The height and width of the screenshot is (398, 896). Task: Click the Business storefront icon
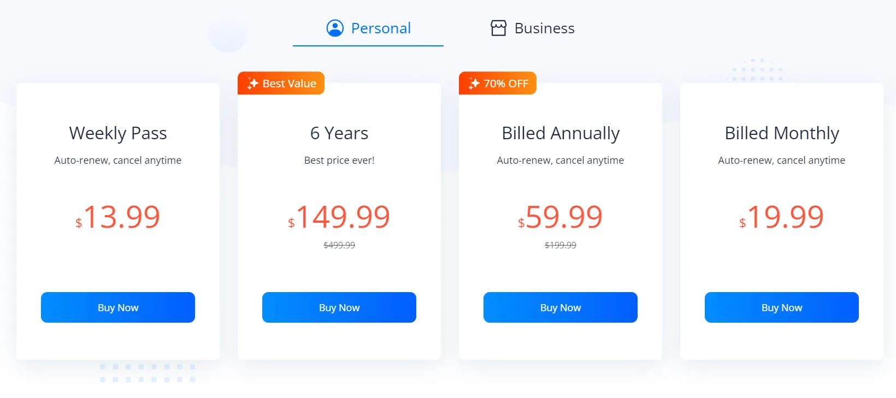click(498, 28)
